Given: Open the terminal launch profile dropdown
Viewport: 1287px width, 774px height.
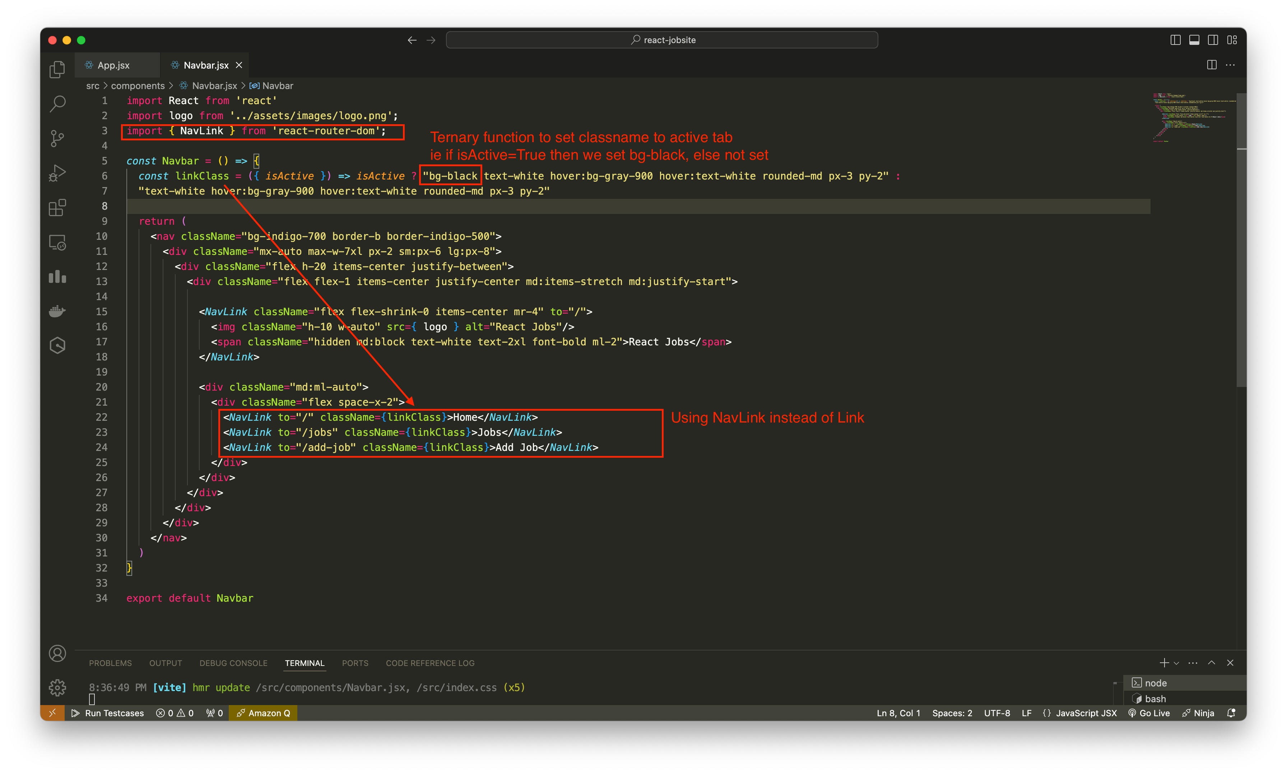Looking at the screenshot, I should [x=1176, y=663].
